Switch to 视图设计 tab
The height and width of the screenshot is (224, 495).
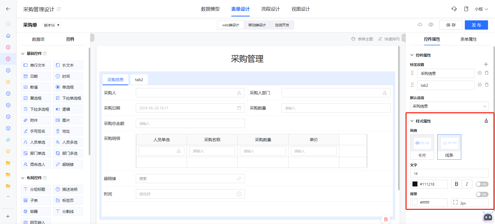[x=301, y=9]
